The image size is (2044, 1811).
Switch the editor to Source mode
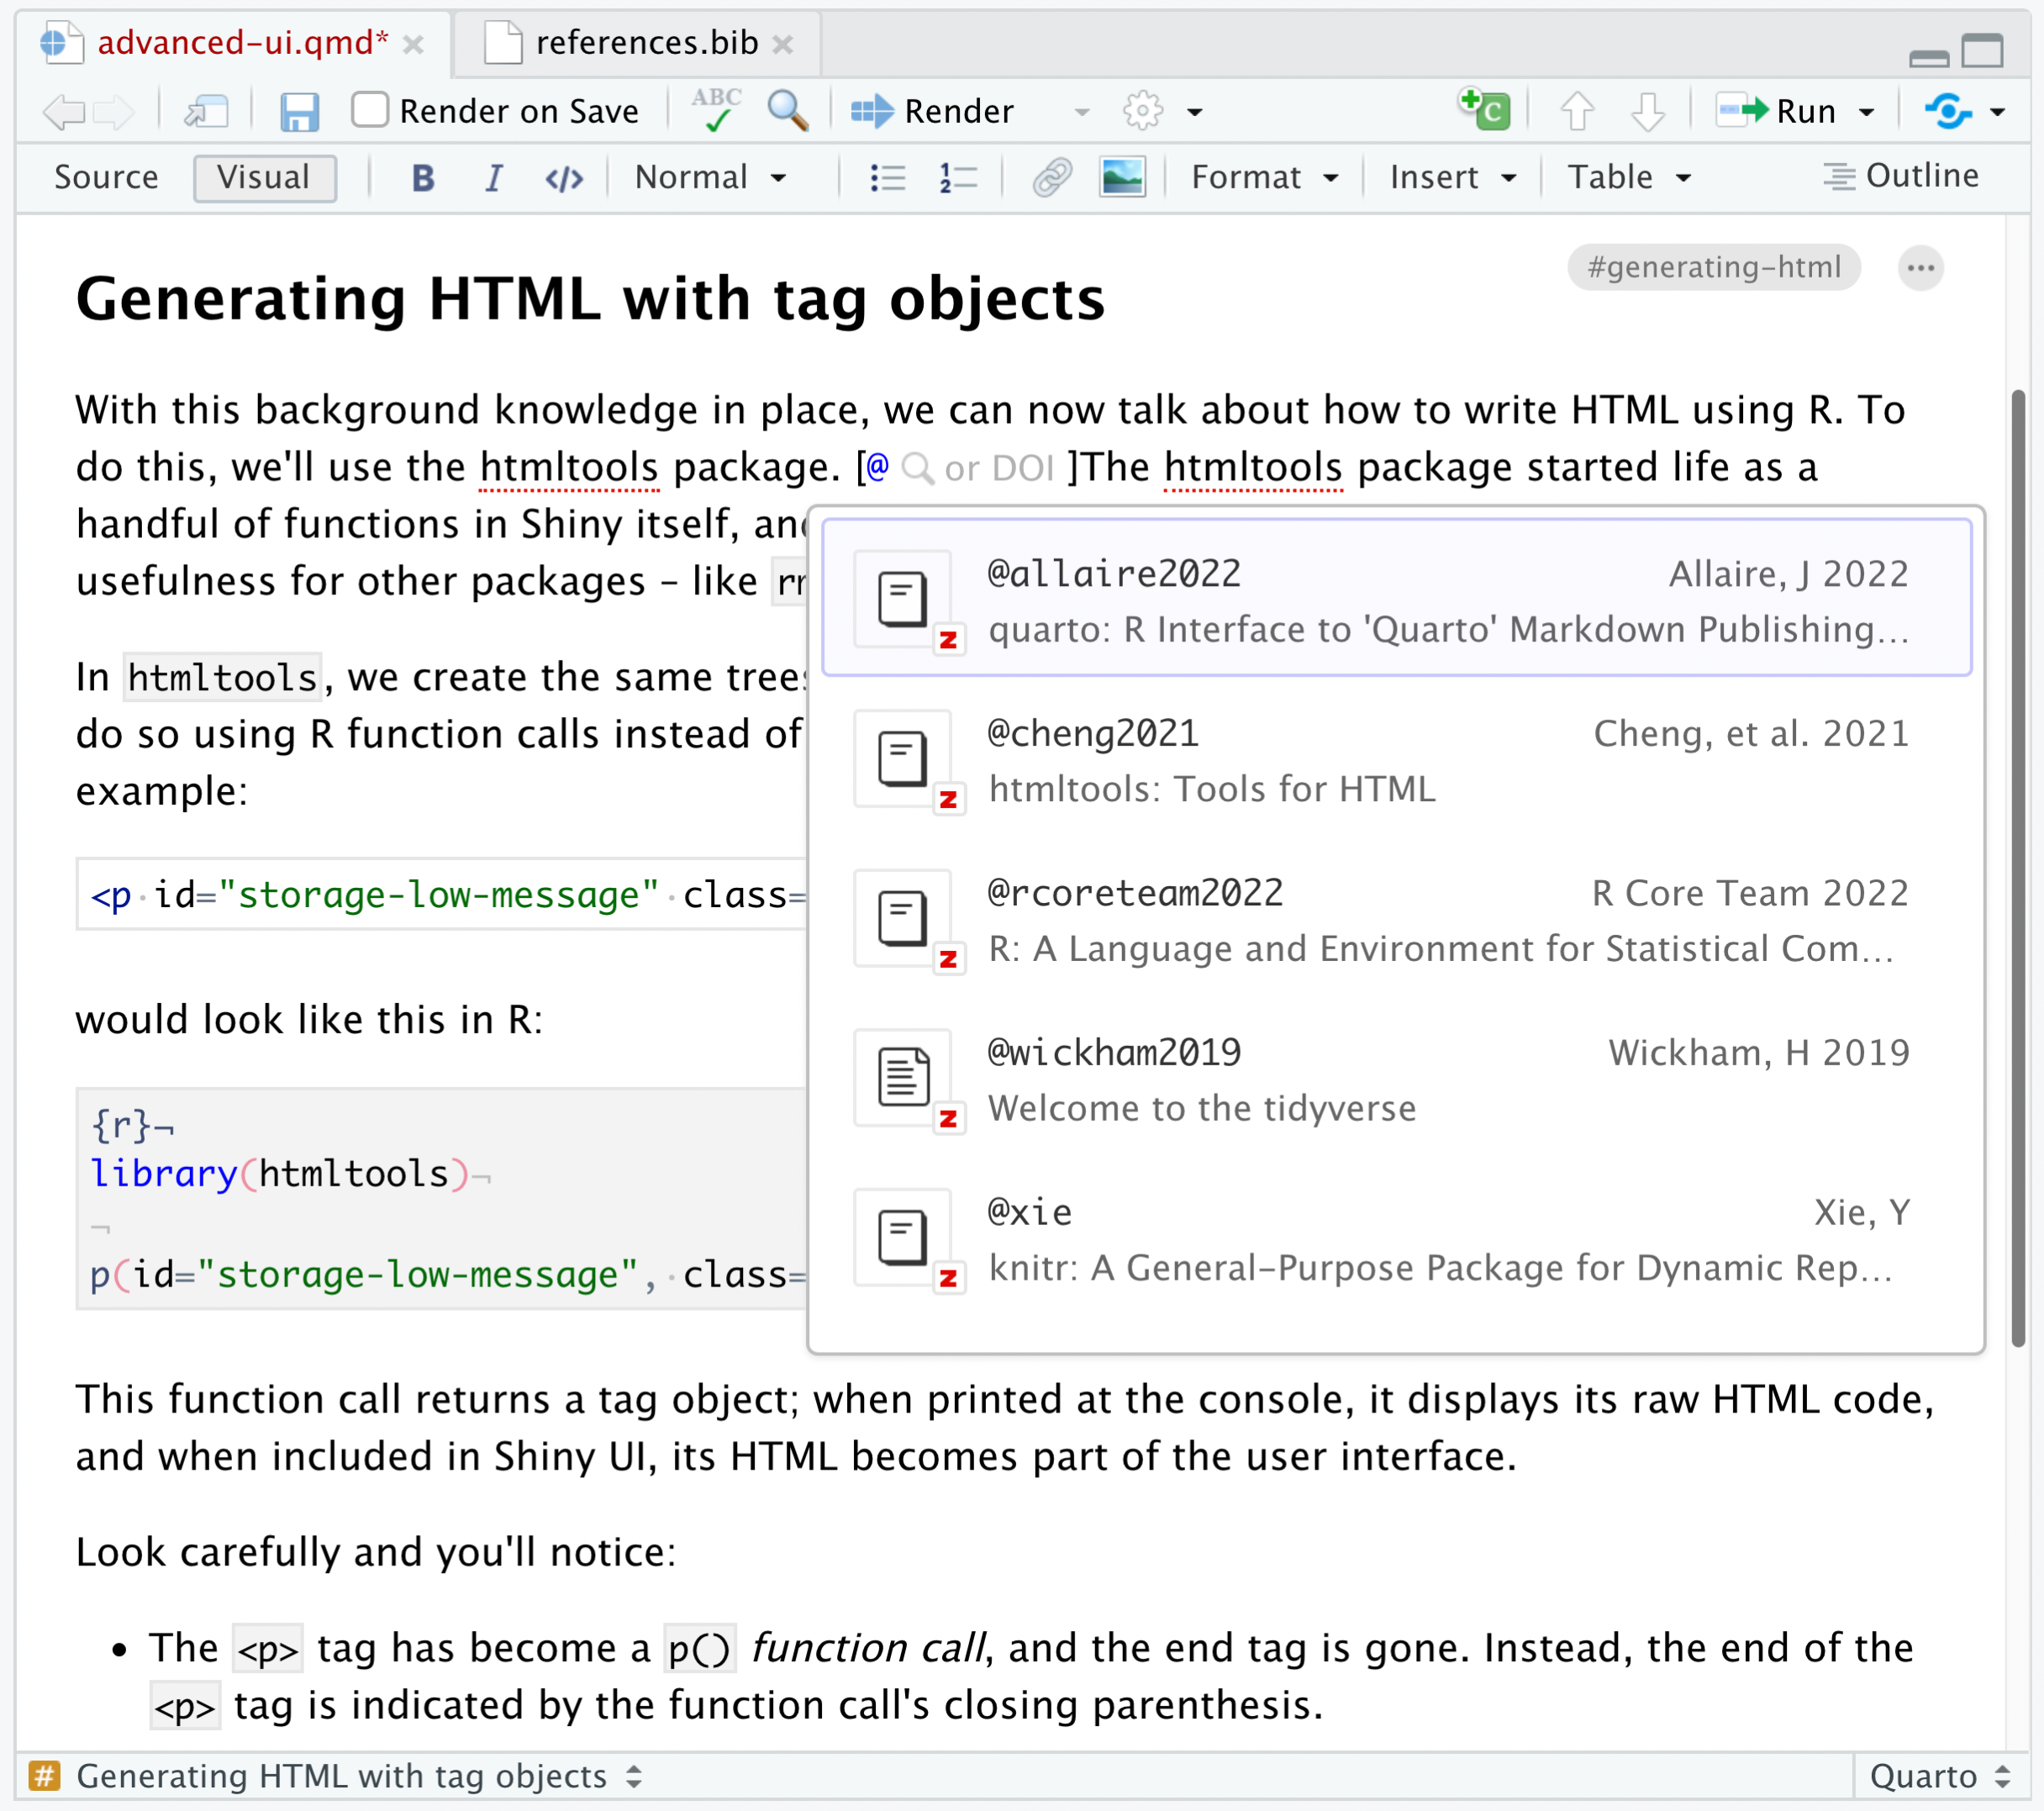[x=106, y=176]
